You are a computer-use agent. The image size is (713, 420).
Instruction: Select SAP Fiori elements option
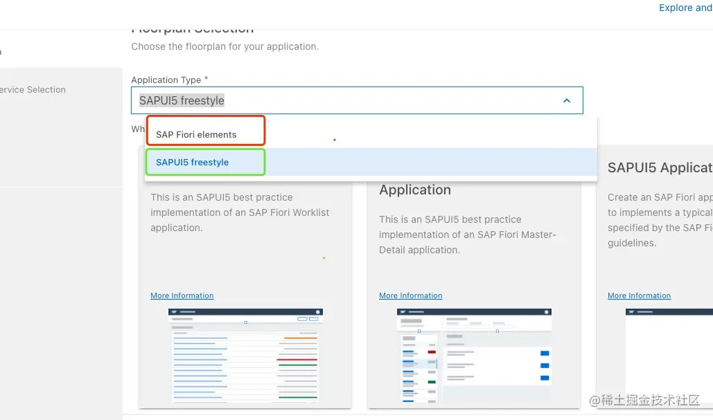(x=371, y=134)
